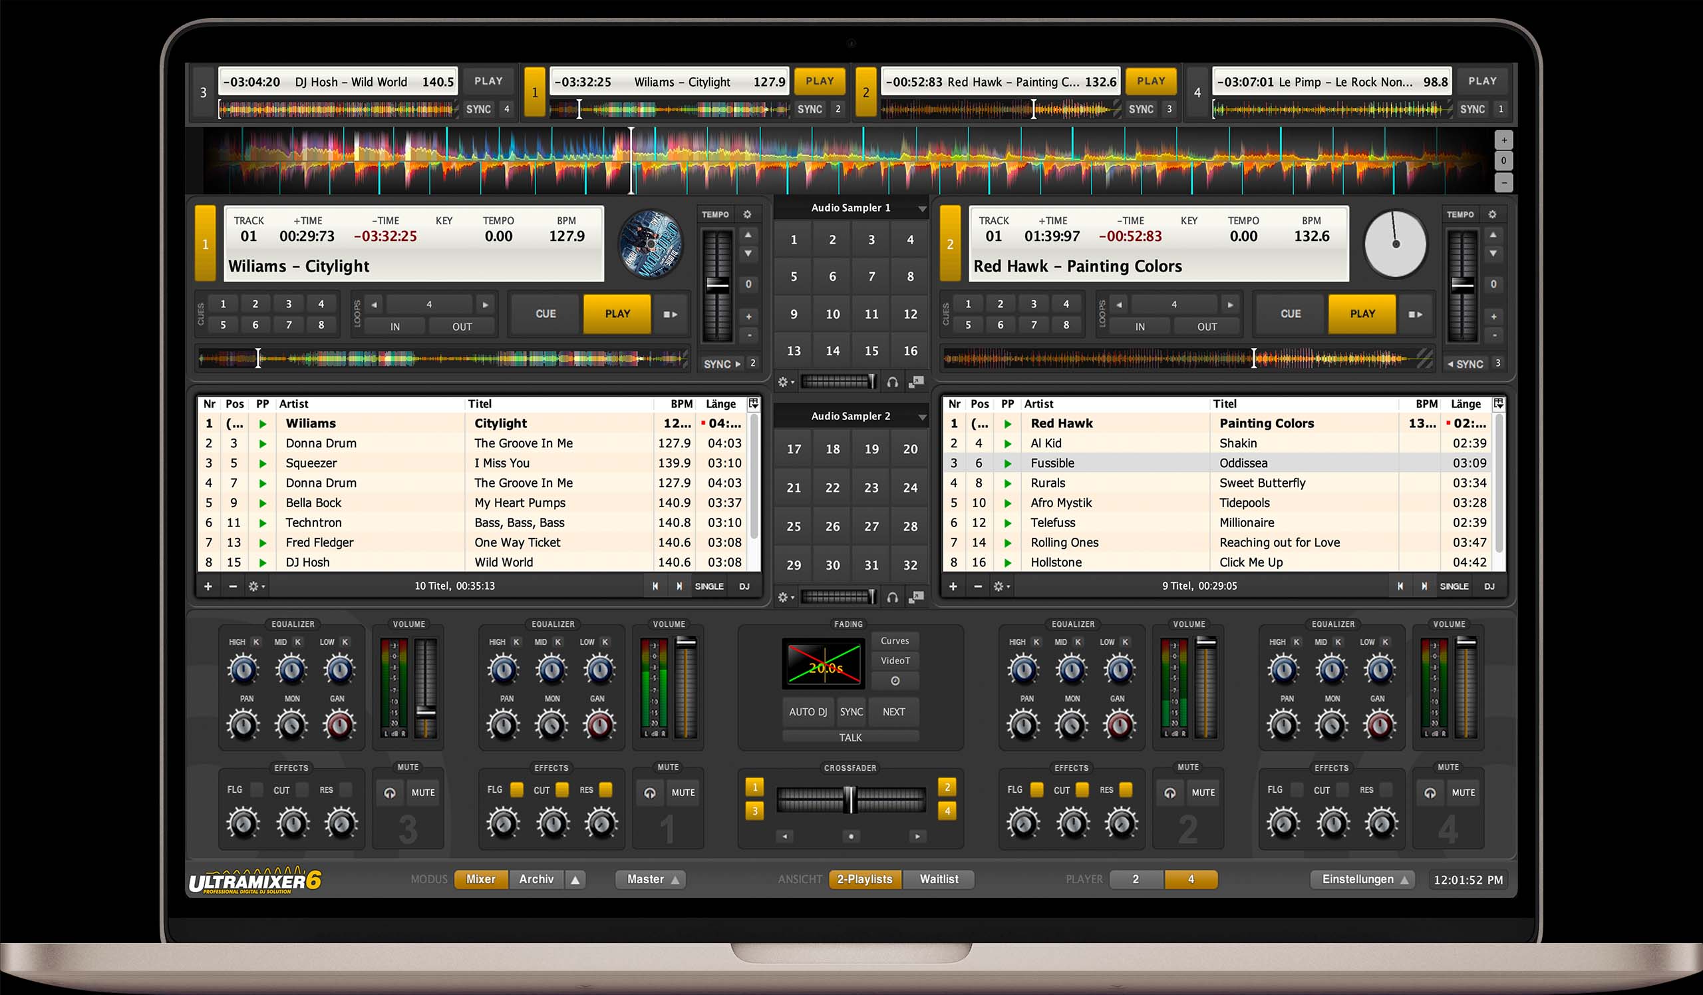Open tempo settings gear on right deck
Viewport: 1703px width, 995px height.
1493,214
